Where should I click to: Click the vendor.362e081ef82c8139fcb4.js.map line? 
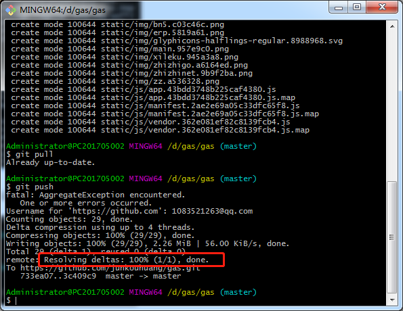click(160, 130)
